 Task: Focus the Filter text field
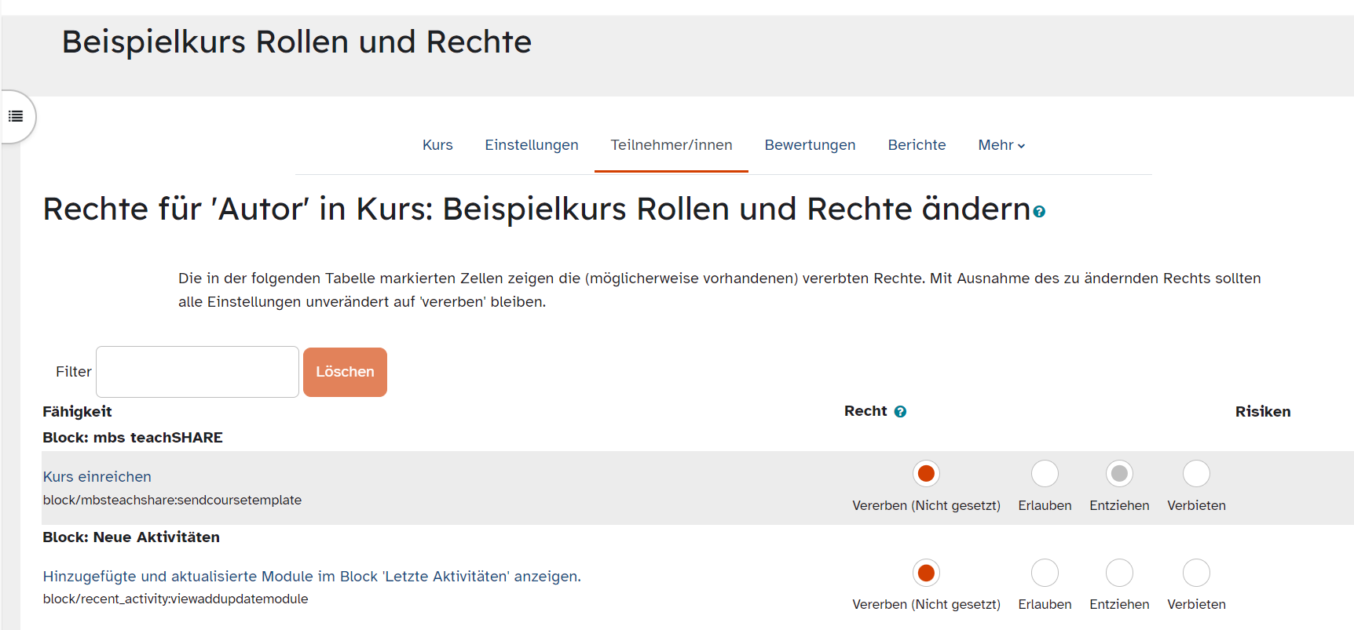tap(197, 372)
